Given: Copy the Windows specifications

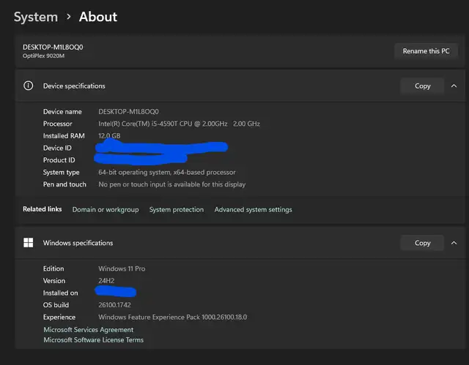Looking at the screenshot, I should click(422, 243).
